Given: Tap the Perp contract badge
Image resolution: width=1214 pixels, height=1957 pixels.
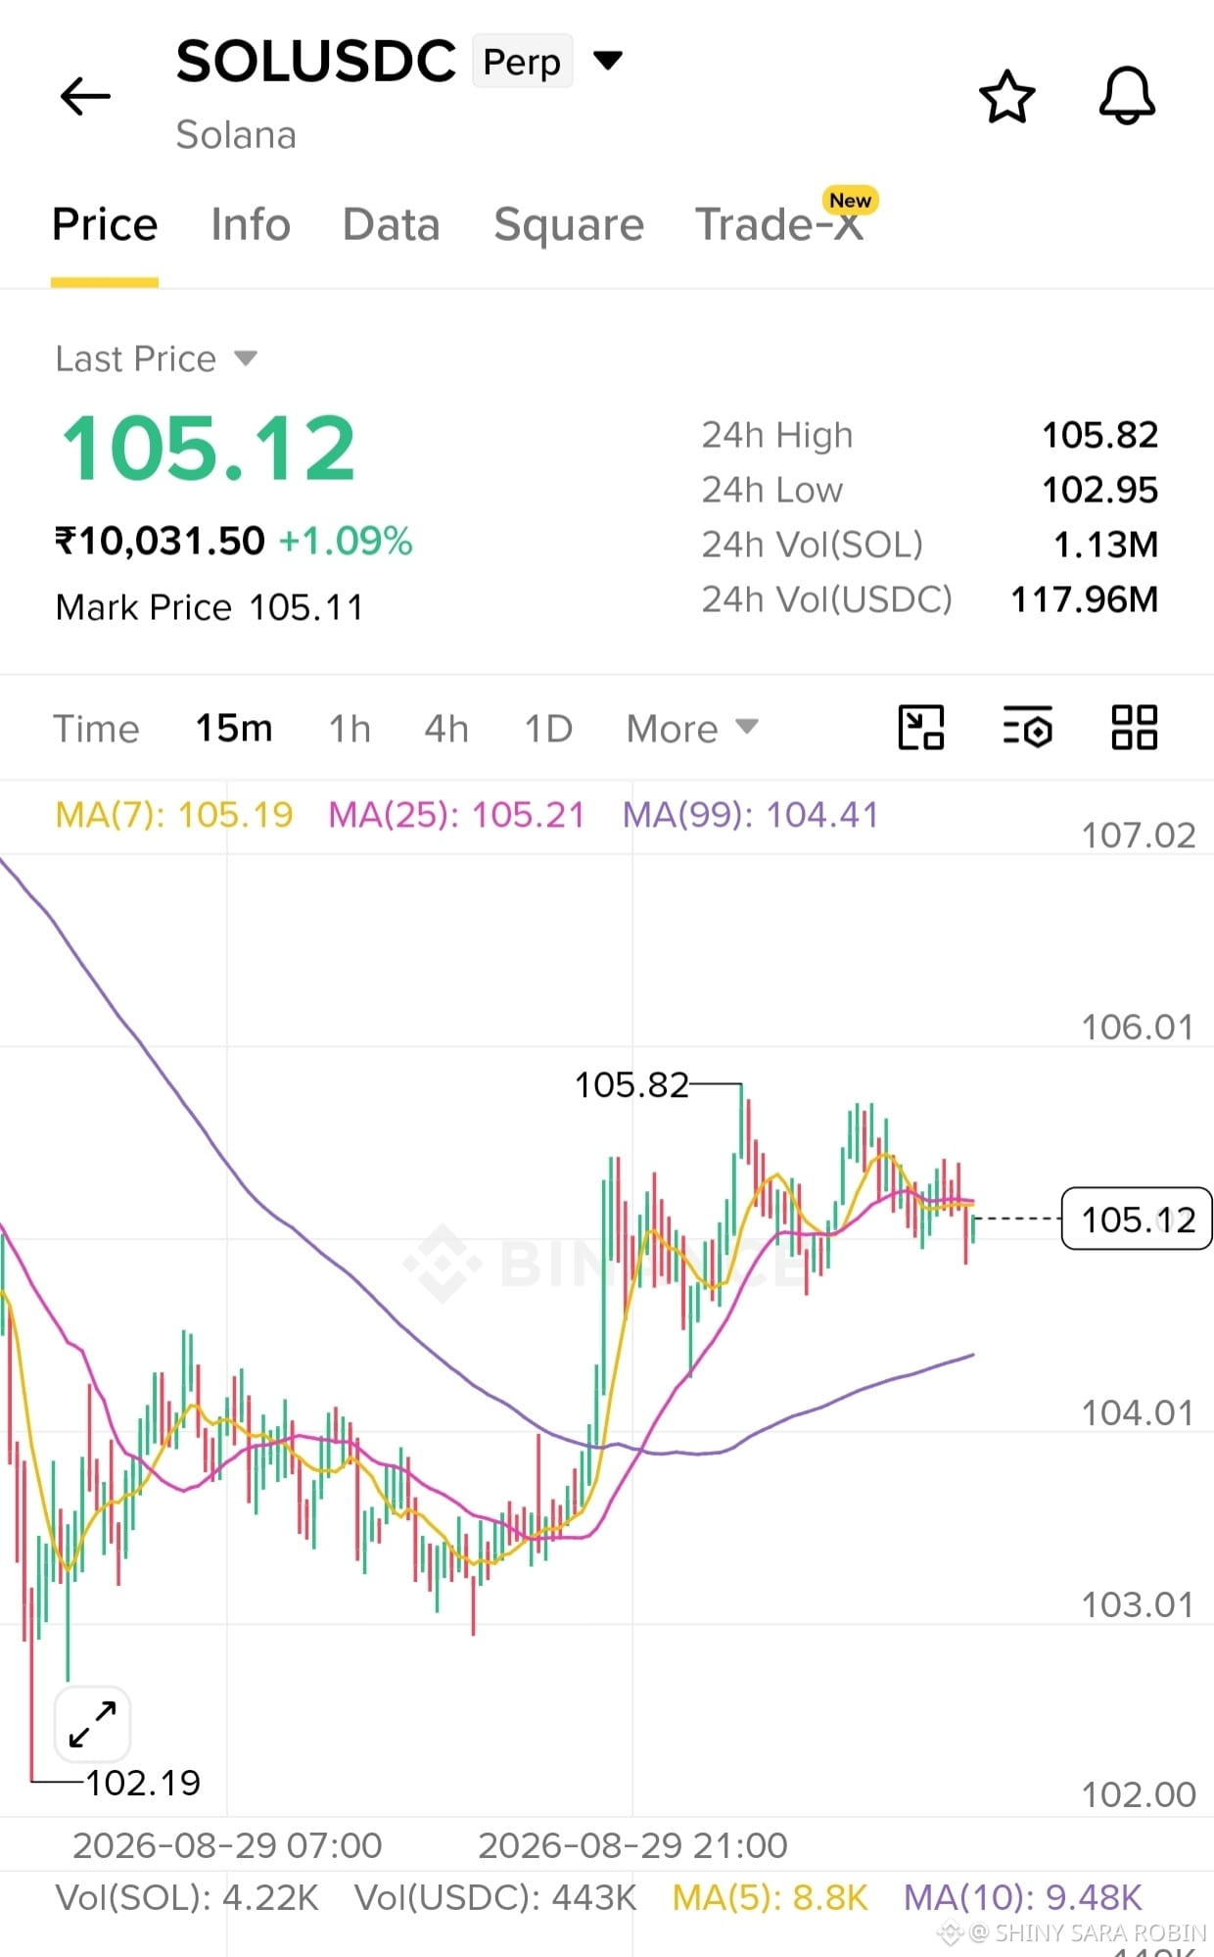Looking at the screenshot, I should click(x=522, y=62).
